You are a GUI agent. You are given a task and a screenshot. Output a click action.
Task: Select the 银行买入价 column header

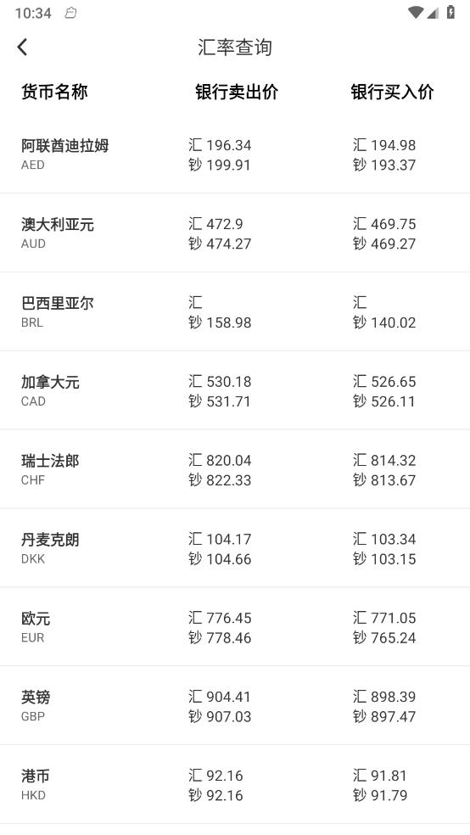pyautogui.click(x=392, y=92)
